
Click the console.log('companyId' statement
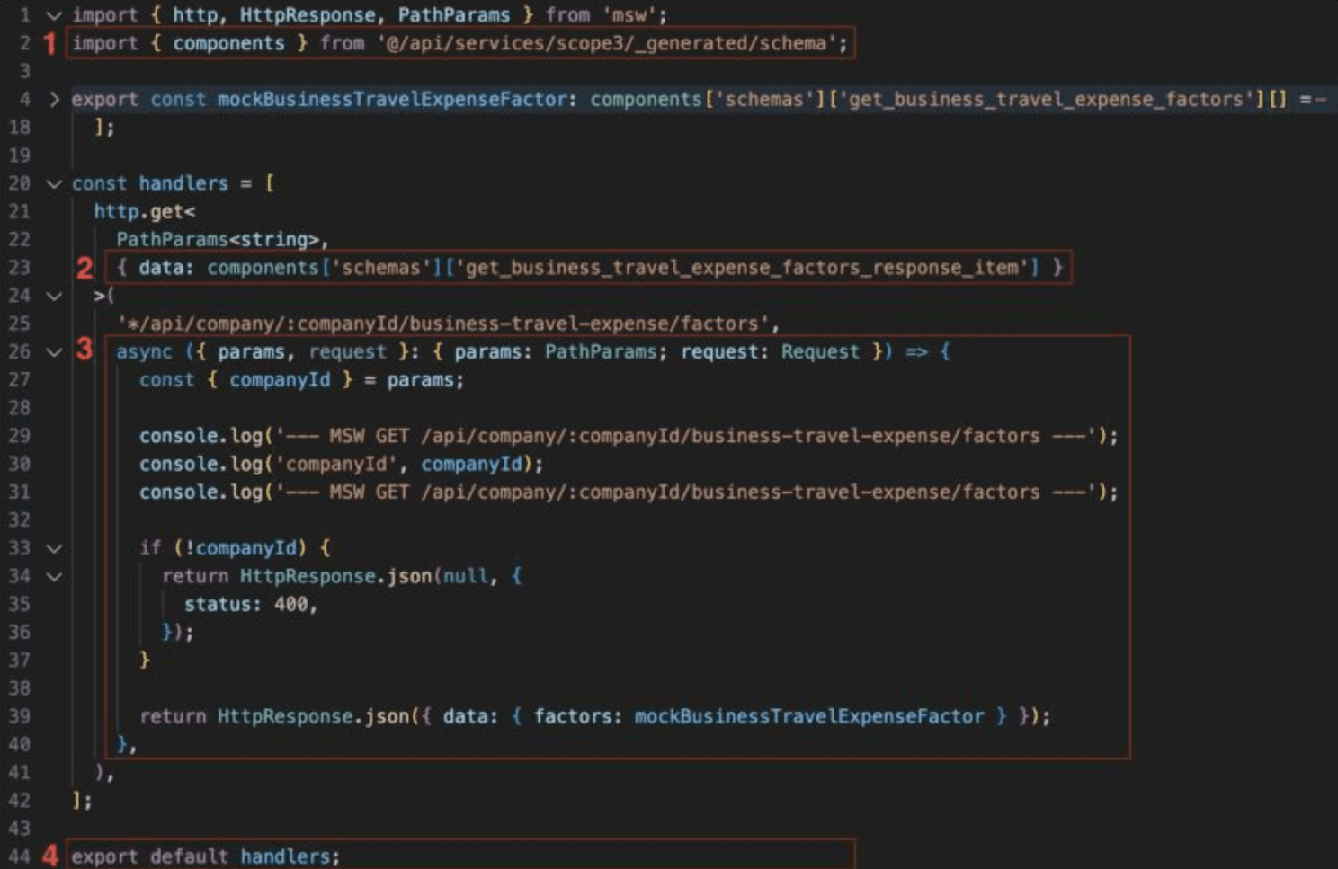tap(340, 464)
